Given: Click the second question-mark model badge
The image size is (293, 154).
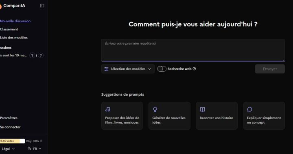Looking at the screenshot, I should pos(41,56).
